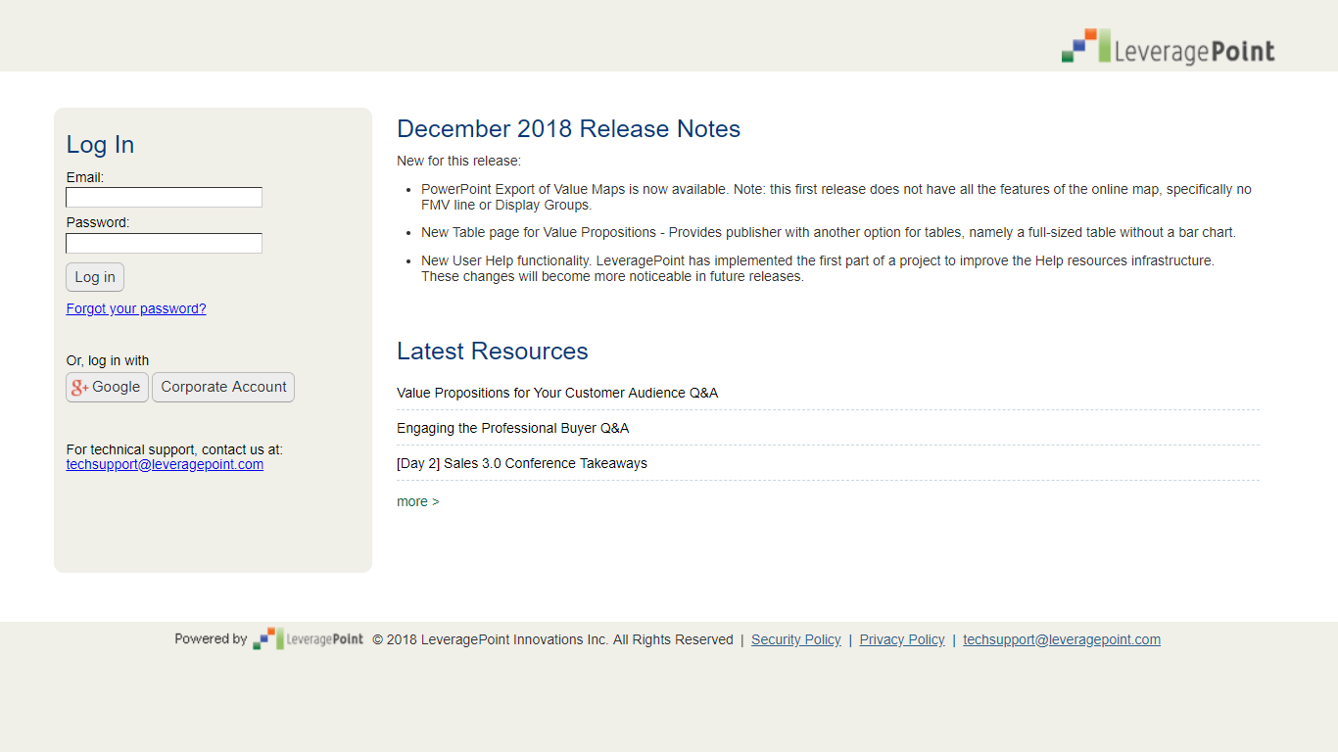Click the PowerPoint Export of Value Maps note
Image resolution: width=1338 pixels, height=752 pixels.
click(x=836, y=197)
